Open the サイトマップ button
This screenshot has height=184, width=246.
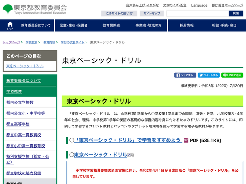152,13
